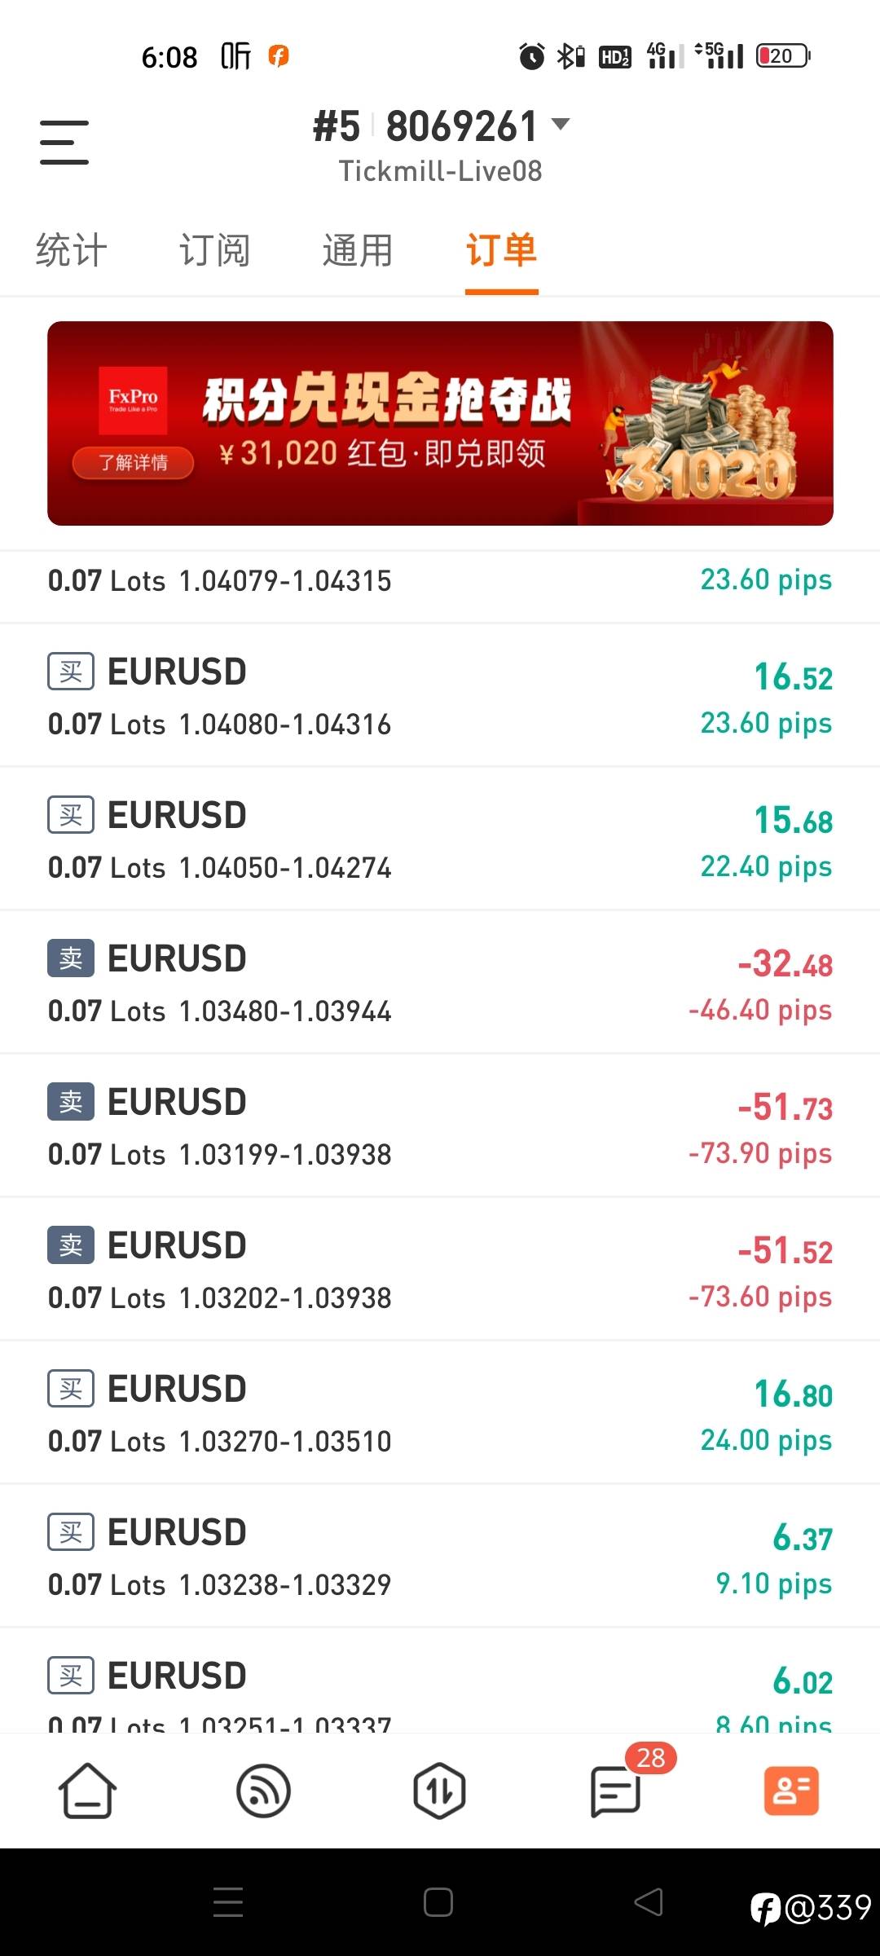880x1956 pixels.
Task: Switch to the 订阅 tab
Action: coord(214,250)
